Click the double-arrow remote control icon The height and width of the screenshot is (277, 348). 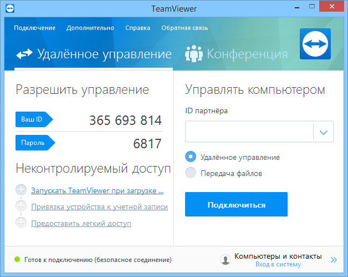coord(24,54)
